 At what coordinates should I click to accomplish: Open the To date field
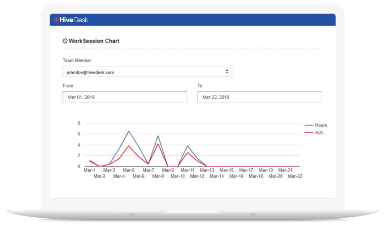coord(259,97)
